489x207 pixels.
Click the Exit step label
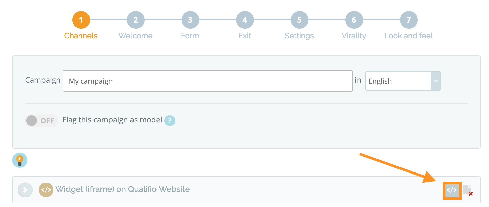point(245,36)
